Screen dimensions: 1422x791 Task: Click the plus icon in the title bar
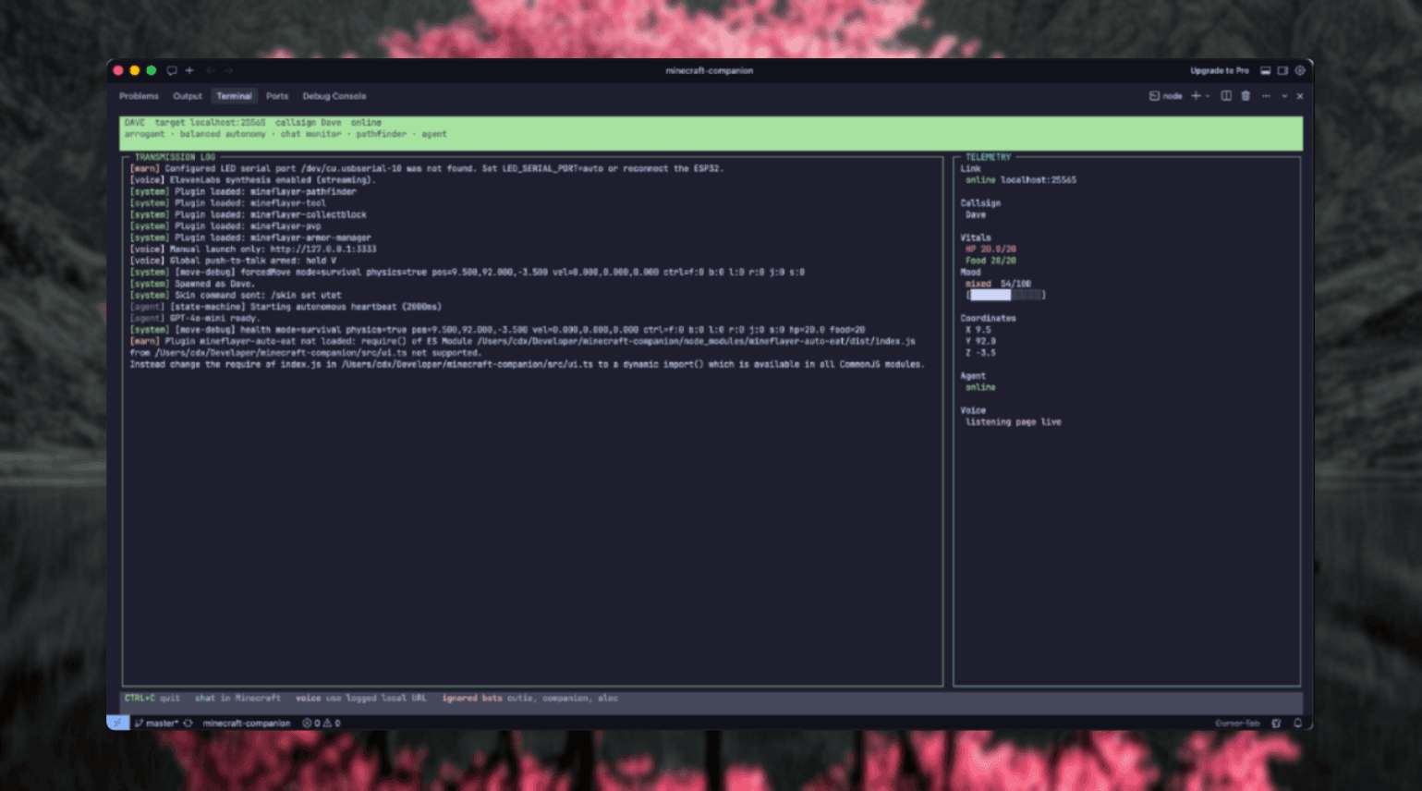pos(189,70)
